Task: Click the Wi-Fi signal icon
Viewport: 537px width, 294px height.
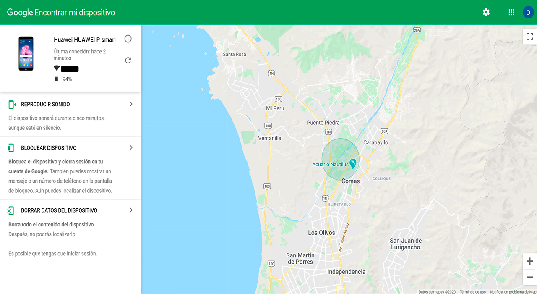Action: coord(57,68)
